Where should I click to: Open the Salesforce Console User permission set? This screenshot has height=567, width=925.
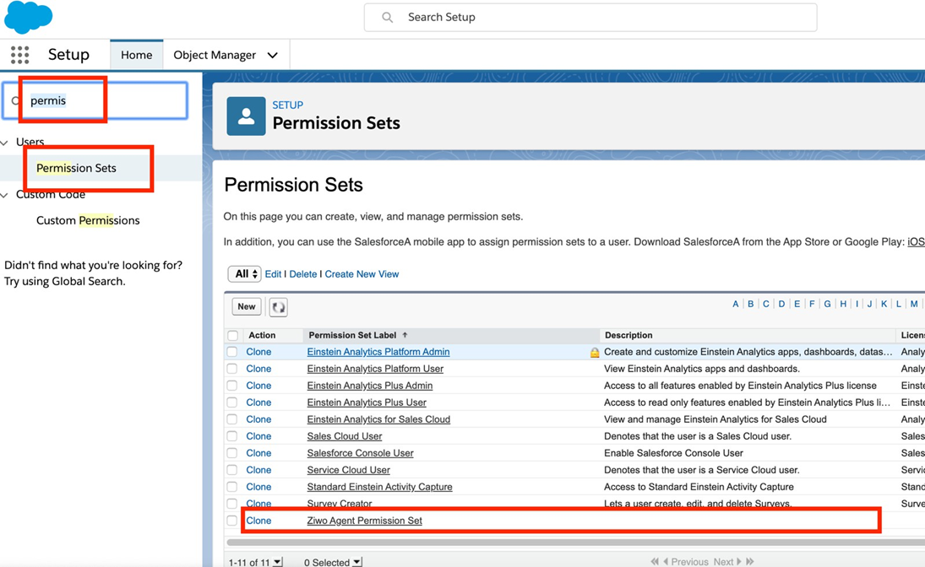coord(360,453)
